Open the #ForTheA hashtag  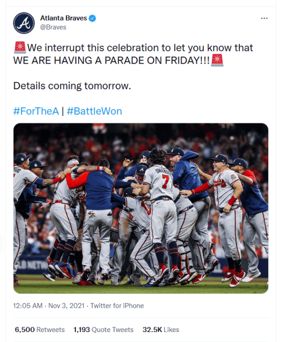click(36, 111)
